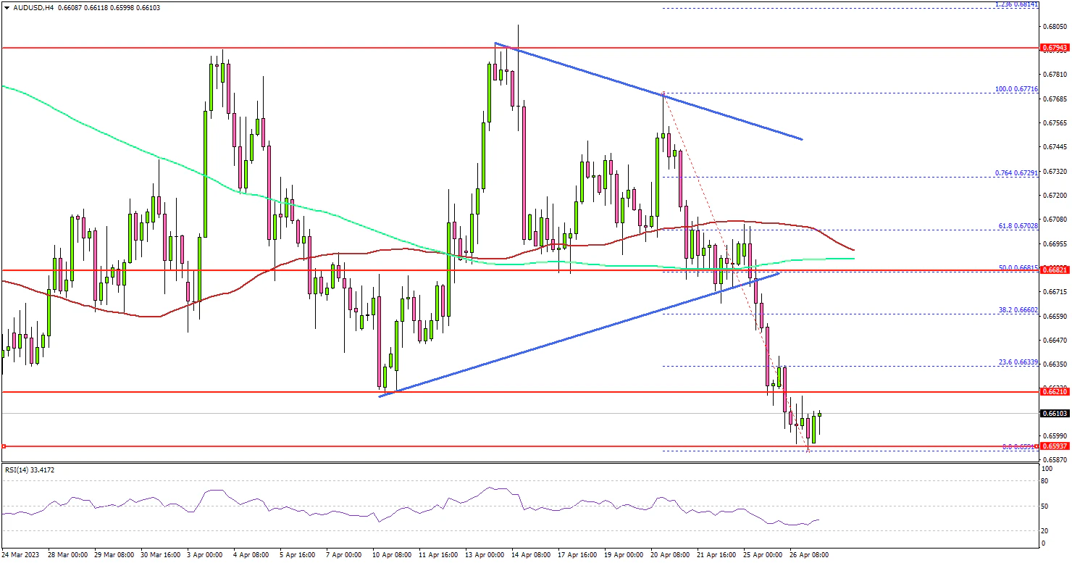
Task: Click the red 0.65937 price label
Action: (1055, 446)
